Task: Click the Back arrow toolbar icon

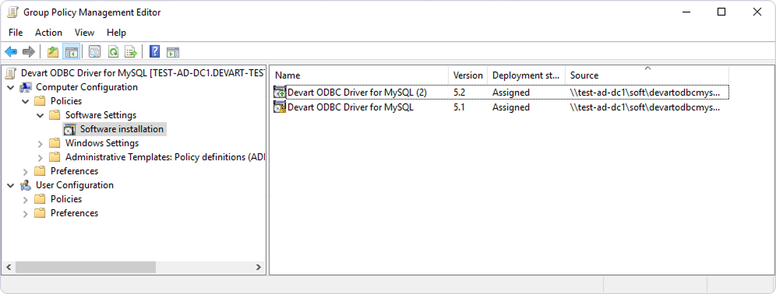Action: [x=11, y=51]
